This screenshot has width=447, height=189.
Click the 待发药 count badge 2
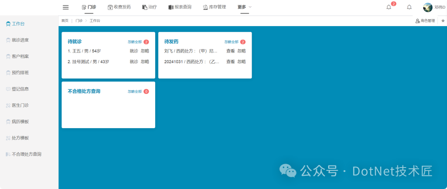243,42
